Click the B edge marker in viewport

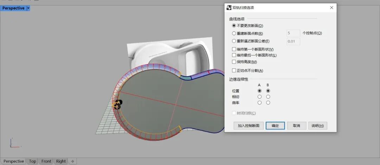117,106
